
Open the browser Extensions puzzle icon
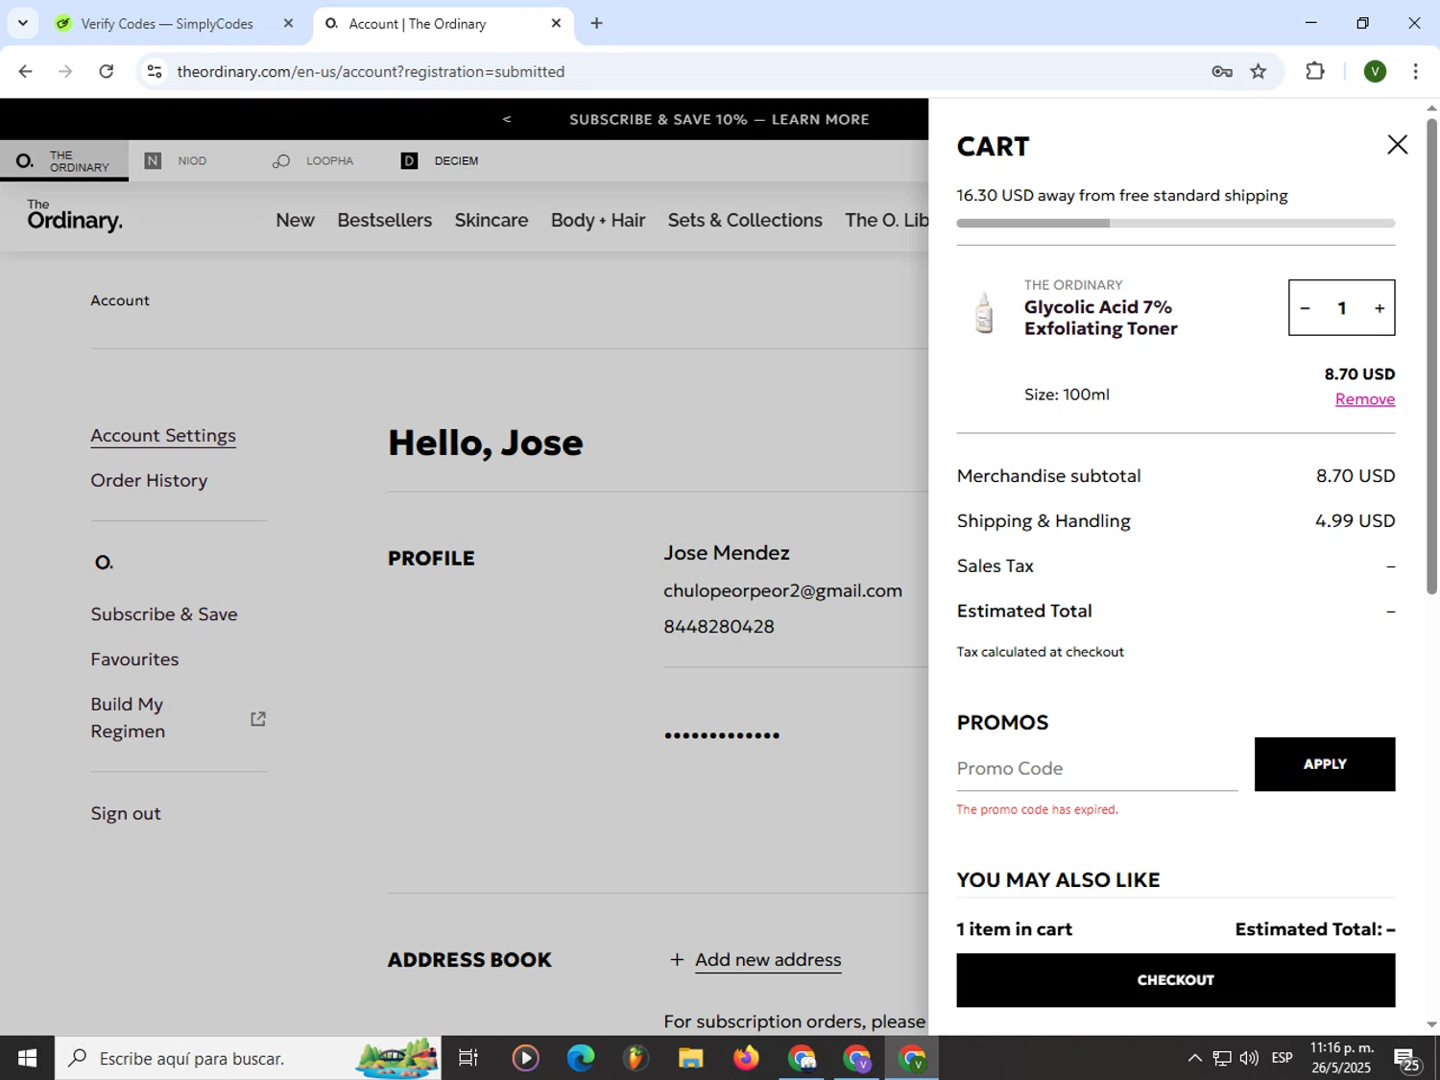click(1314, 72)
